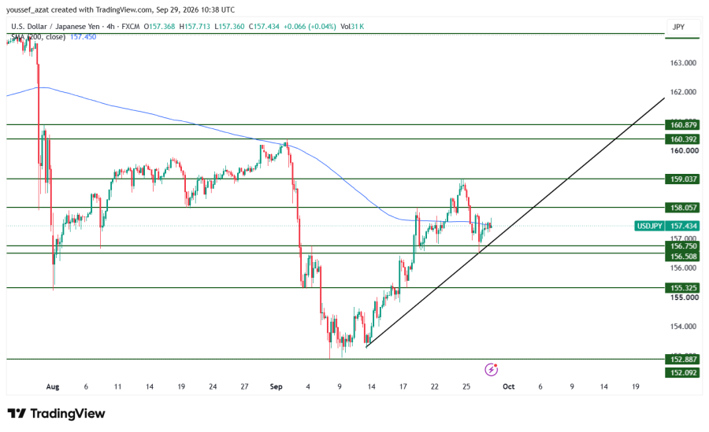The width and height of the screenshot is (709, 432).
Task: Click the purple lightning event icon
Action: (x=491, y=370)
